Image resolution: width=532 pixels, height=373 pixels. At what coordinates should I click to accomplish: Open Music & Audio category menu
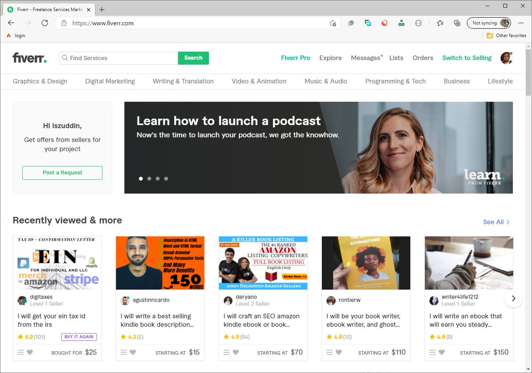tap(326, 81)
